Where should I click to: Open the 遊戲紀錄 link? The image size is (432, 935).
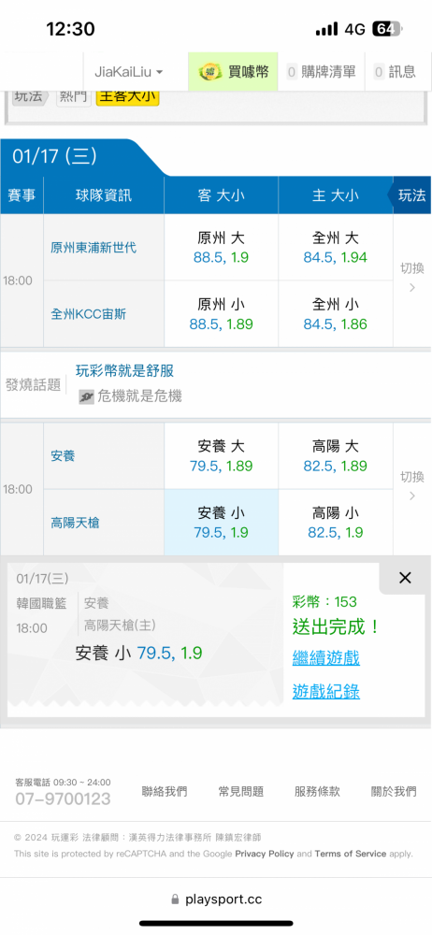pos(325,692)
